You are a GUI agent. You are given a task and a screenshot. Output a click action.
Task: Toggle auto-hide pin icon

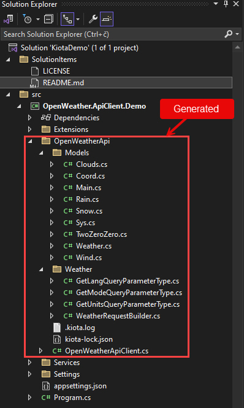pos(226,4)
